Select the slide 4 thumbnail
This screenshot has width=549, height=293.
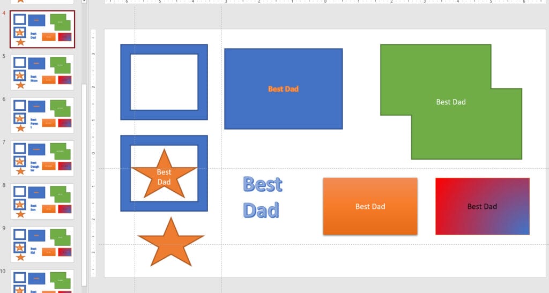[x=42, y=29]
